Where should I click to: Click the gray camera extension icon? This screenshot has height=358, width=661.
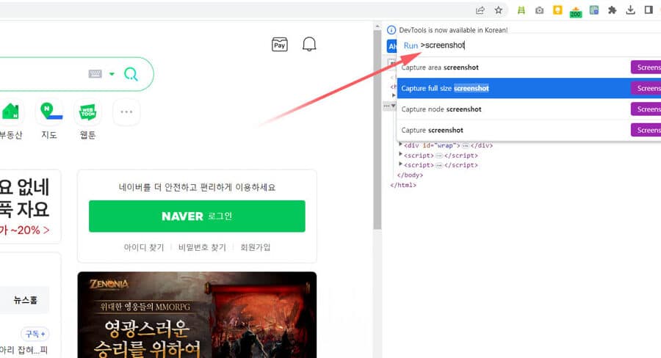click(x=539, y=10)
